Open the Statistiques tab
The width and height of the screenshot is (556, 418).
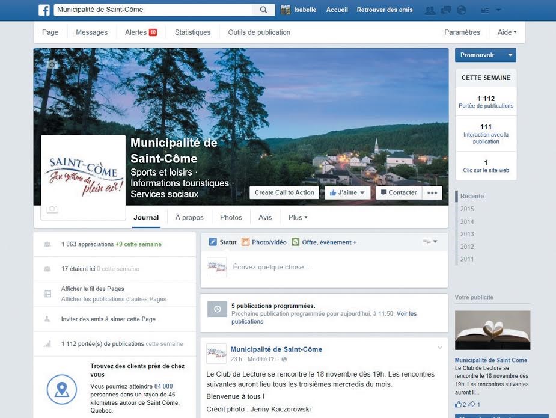pos(192,32)
